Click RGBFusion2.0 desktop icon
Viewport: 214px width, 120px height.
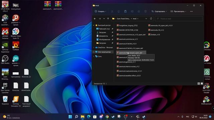[x=206, y=100]
